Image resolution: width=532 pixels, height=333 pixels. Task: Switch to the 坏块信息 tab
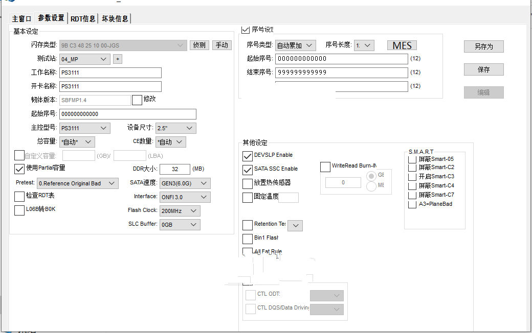[x=115, y=18]
